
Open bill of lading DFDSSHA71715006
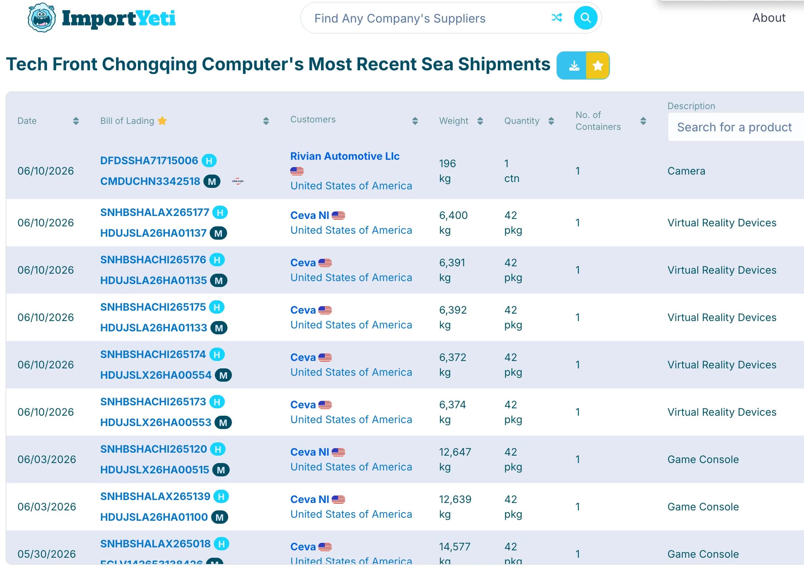[x=149, y=161]
